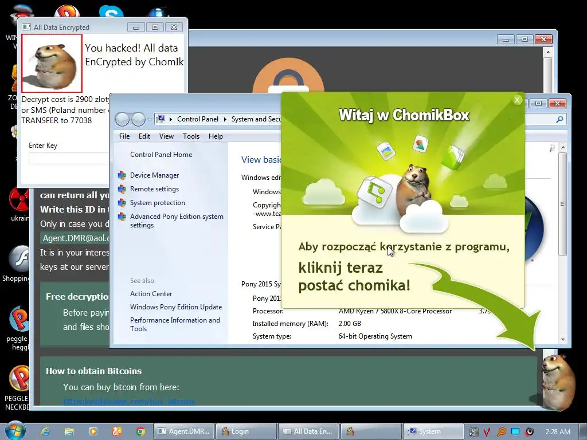Open Performance Information and Tools link
This screenshot has width=587, height=440.
point(175,324)
